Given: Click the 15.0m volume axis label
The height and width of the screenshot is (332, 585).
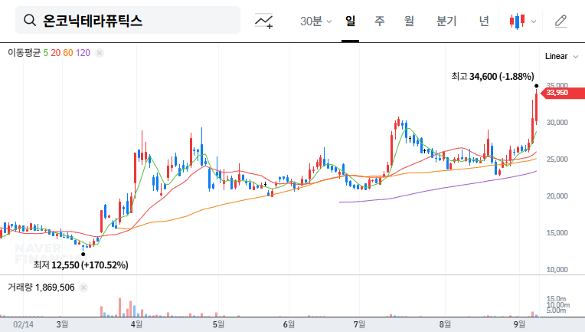Looking at the screenshot, I should pos(556,299).
